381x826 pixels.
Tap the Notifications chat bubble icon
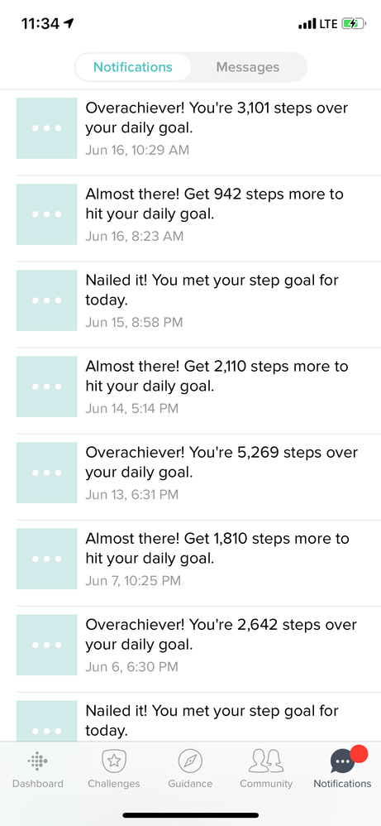tap(343, 761)
